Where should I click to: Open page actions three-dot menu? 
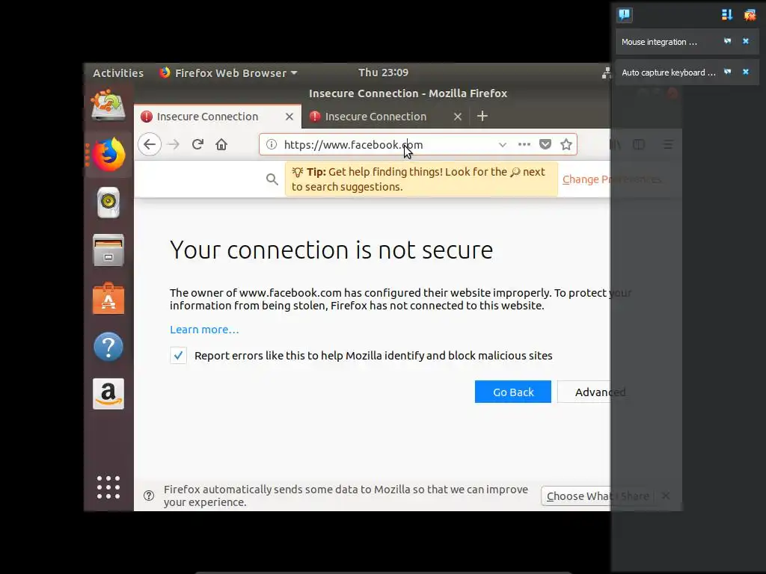[524, 144]
